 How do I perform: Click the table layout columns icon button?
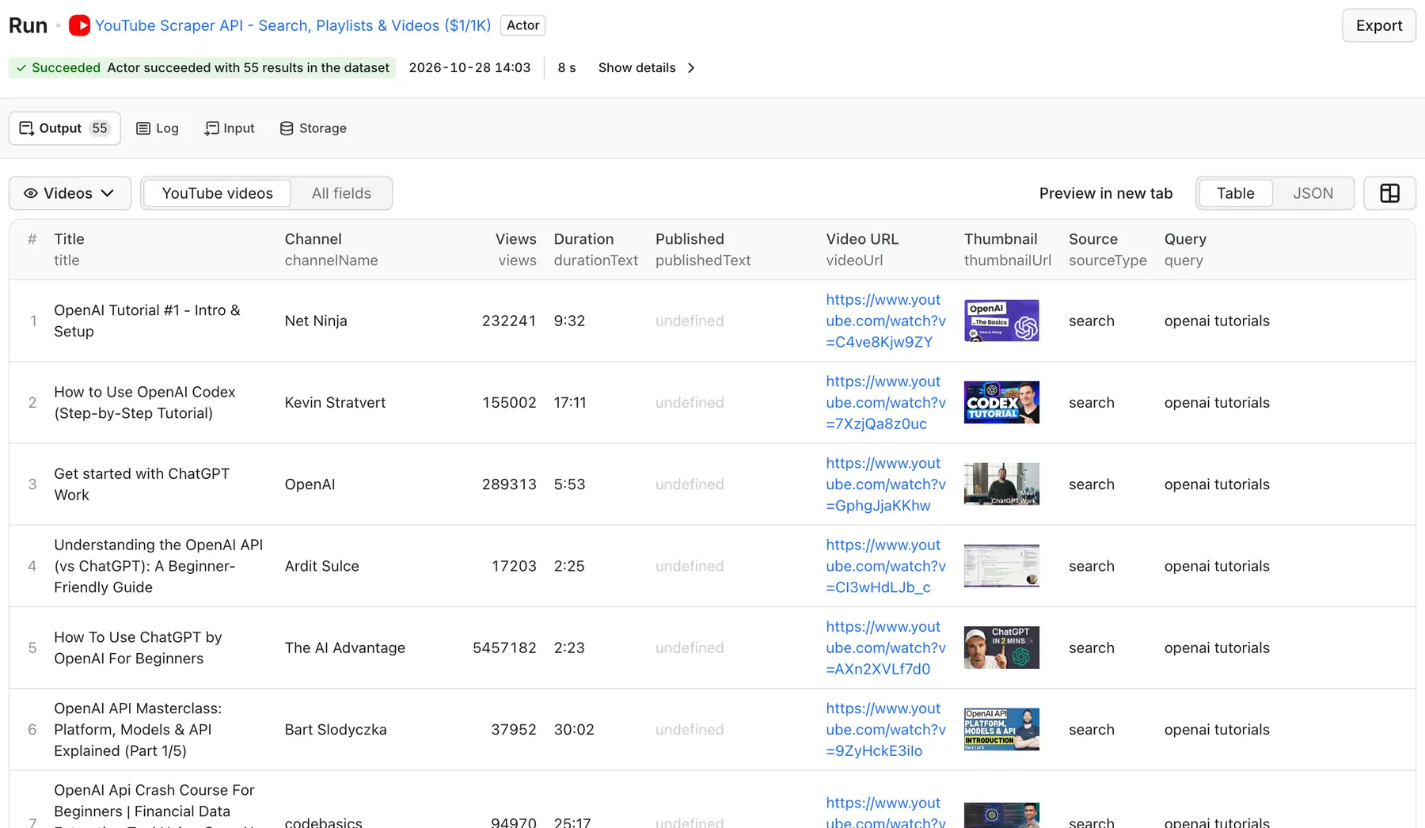(x=1389, y=193)
